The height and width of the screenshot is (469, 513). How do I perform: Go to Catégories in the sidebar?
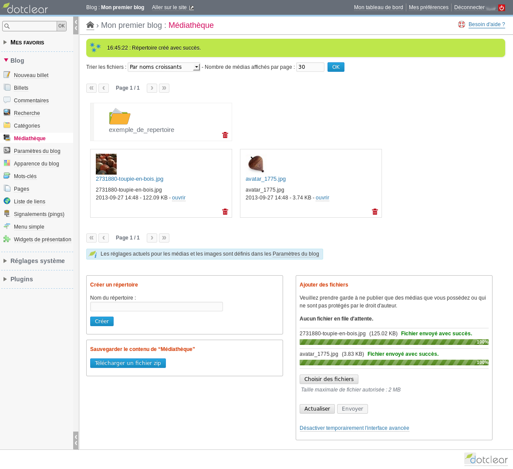pos(27,126)
